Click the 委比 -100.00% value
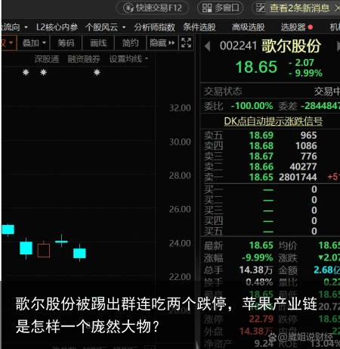The width and height of the screenshot is (340, 349). point(252,106)
